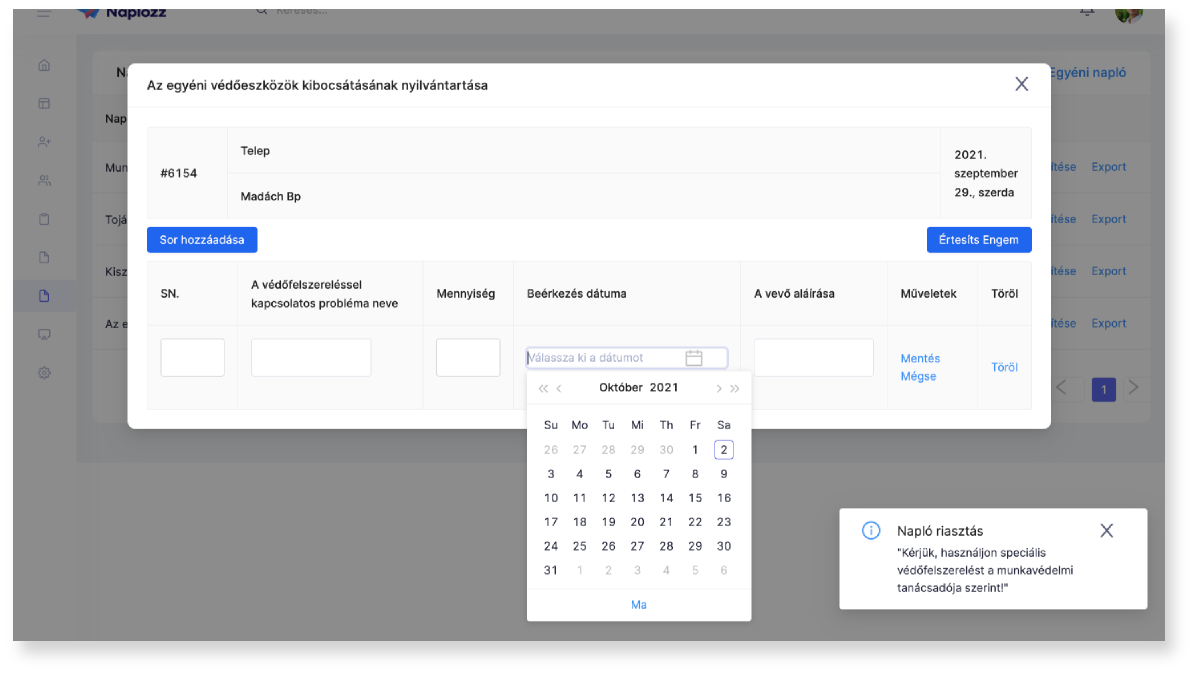The width and height of the screenshot is (1194, 674).
Task: Pick October 2 highlighted date
Action: 723,449
